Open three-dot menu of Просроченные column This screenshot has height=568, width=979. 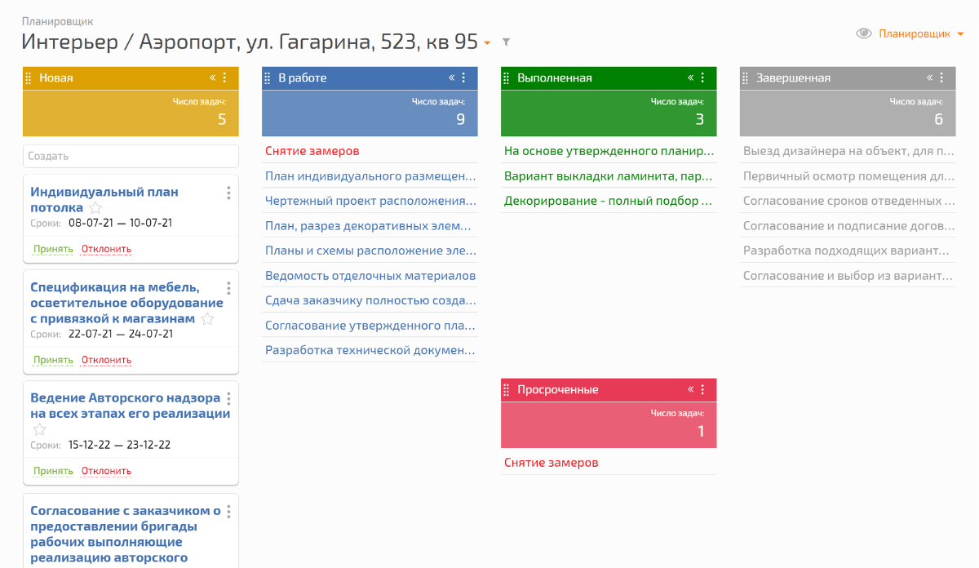(x=702, y=389)
